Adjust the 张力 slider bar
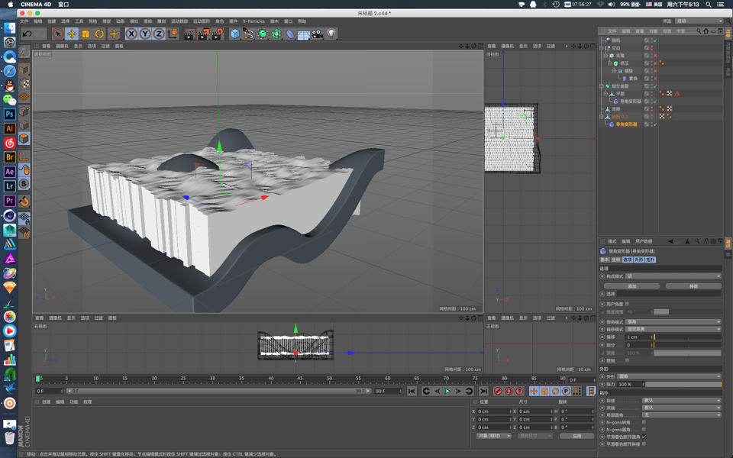Screen dimensions: 733x458 [683, 384]
